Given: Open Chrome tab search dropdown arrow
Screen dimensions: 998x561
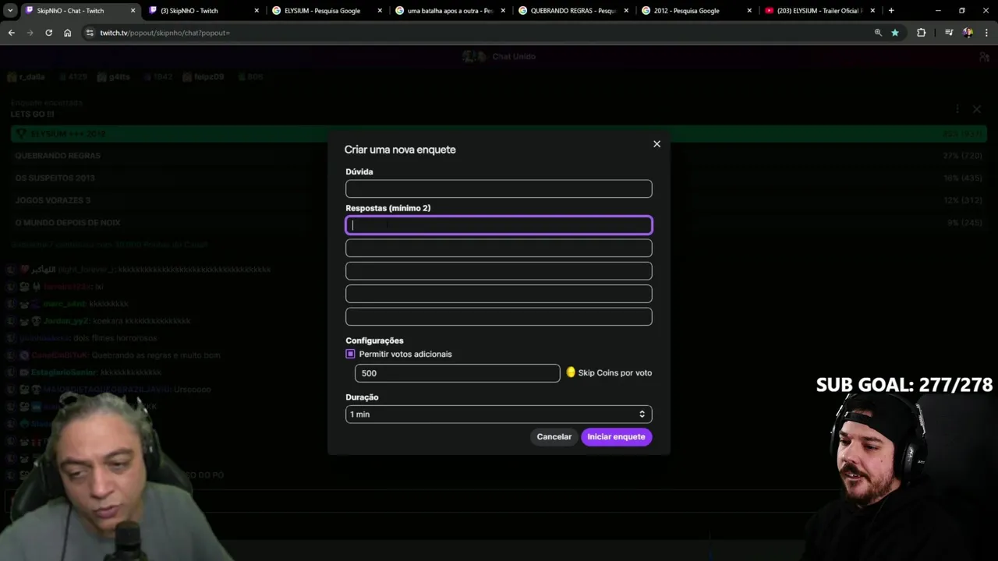Looking at the screenshot, I should coord(11,11).
